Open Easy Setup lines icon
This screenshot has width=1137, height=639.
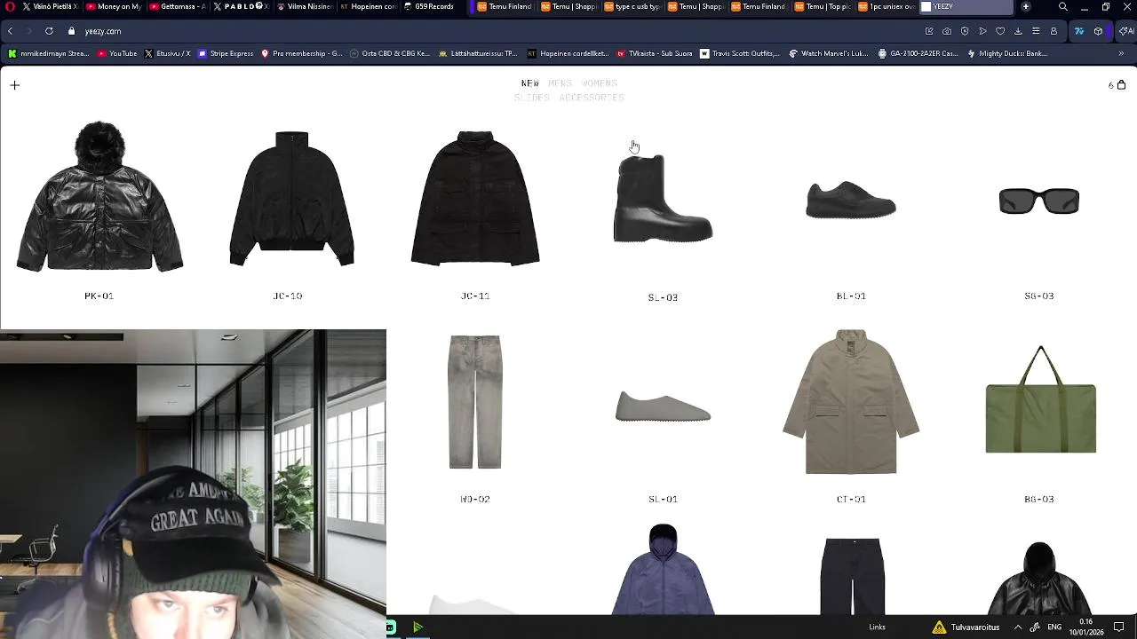(x=1036, y=31)
